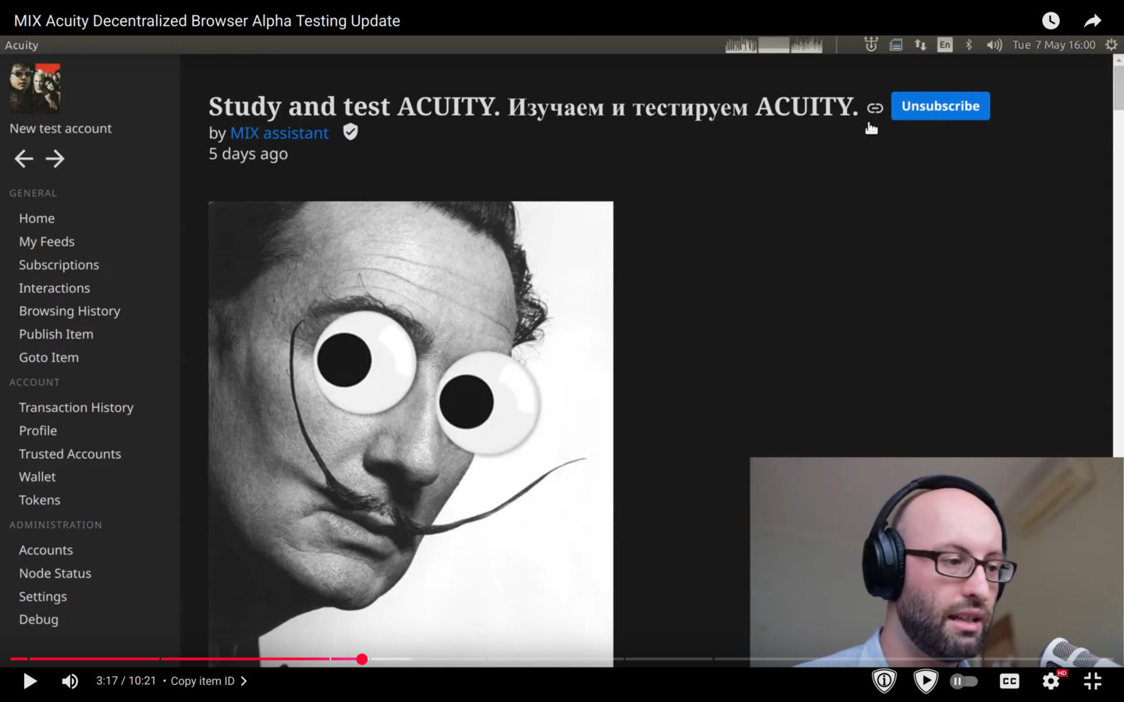
Task: Toggle the autoplay switch
Action: 964,681
